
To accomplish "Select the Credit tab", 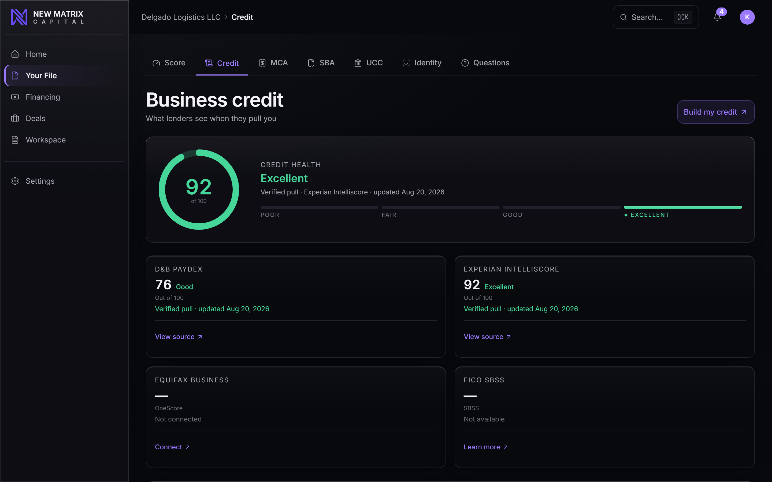I will 222,63.
